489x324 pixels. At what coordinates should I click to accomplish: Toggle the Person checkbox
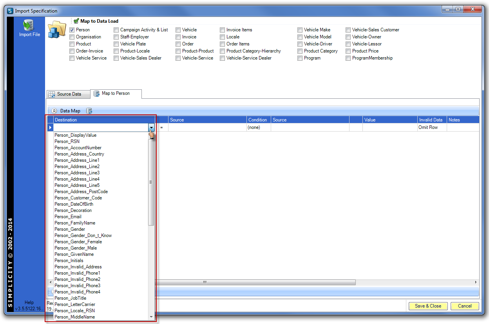pos(72,30)
